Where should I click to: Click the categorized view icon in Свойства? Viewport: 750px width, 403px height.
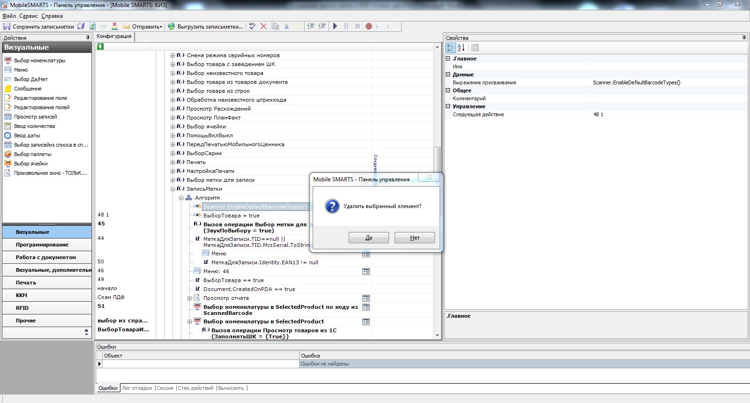(450, 47)
